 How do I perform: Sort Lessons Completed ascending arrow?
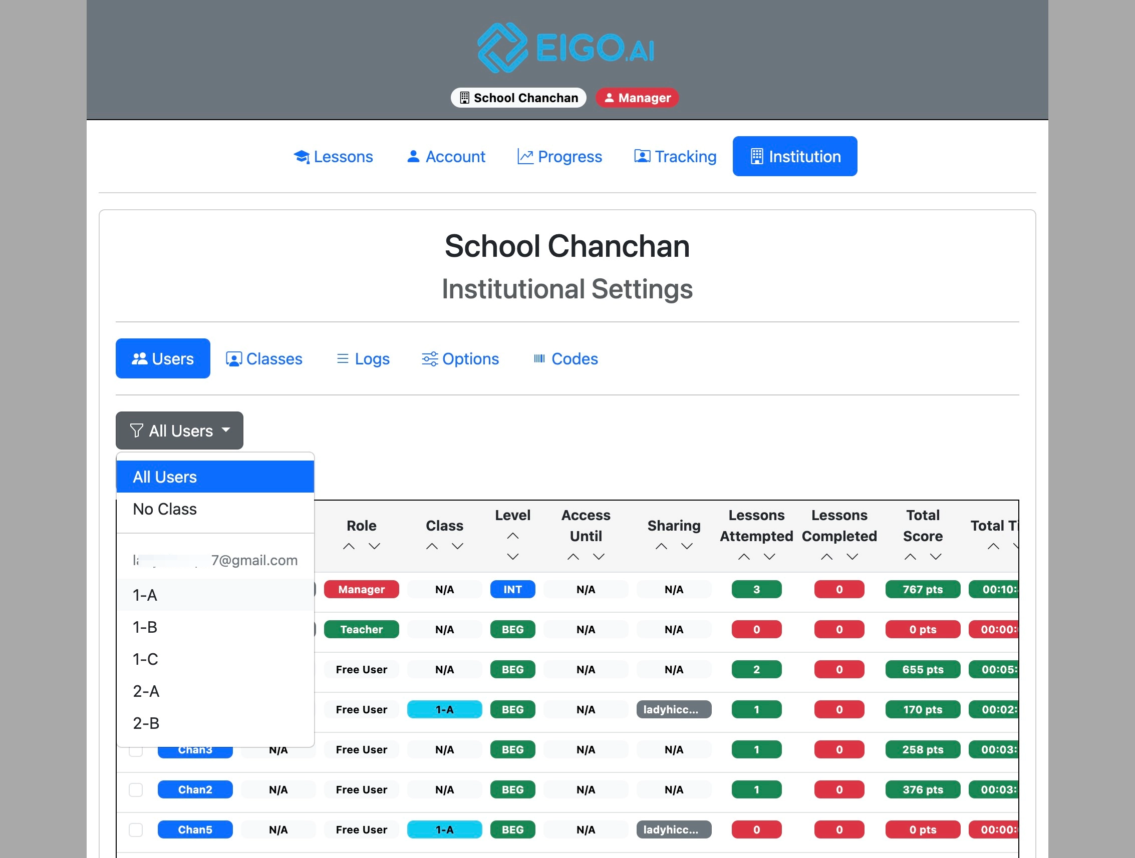[826, 557]
